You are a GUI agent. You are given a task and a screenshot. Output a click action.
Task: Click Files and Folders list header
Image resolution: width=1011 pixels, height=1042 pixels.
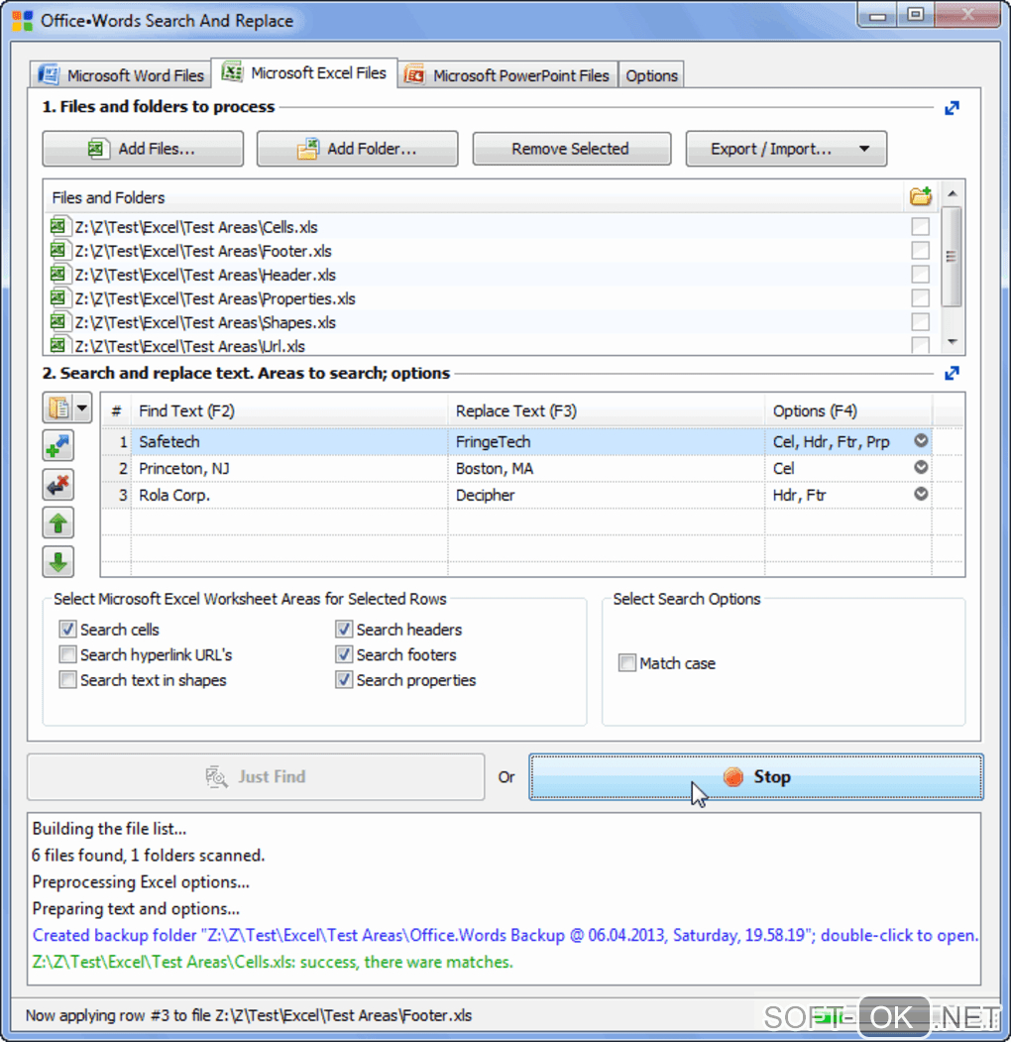tap(473, 197)
